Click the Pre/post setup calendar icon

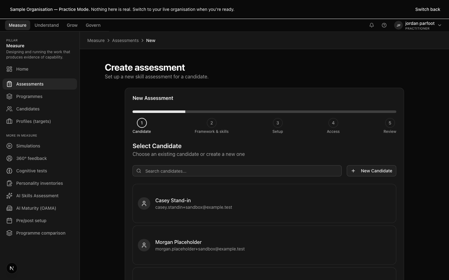click(9, 221)
